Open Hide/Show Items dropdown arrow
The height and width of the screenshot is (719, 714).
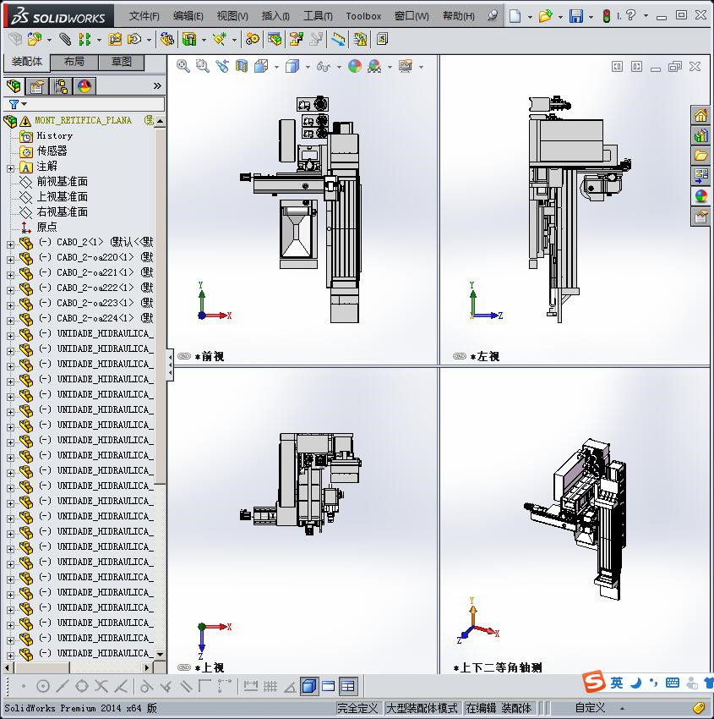coord(339,68)
